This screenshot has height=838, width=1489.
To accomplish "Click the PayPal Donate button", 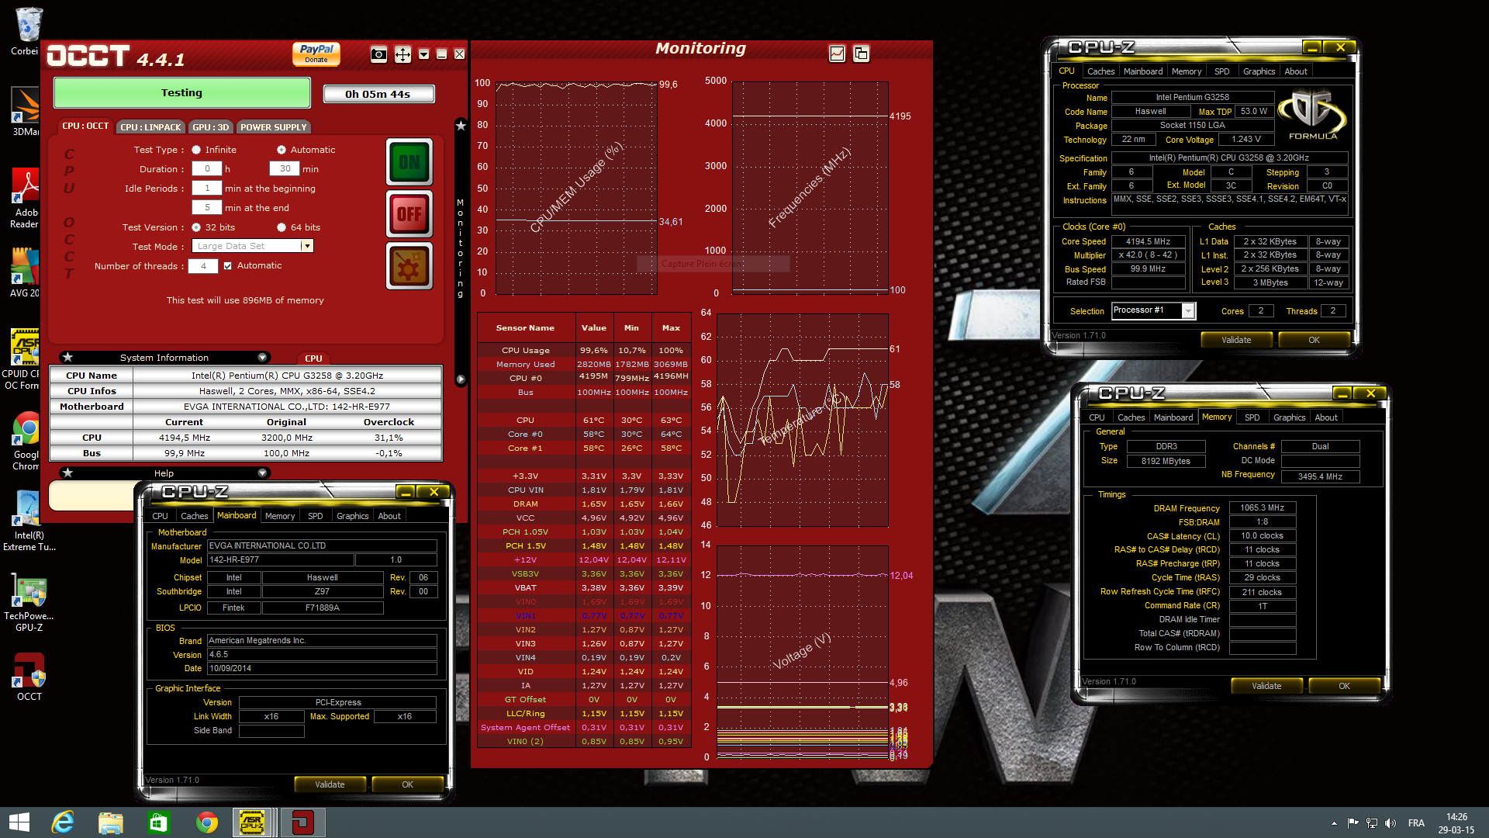I will pyautogui.click(x=316, y=53).
